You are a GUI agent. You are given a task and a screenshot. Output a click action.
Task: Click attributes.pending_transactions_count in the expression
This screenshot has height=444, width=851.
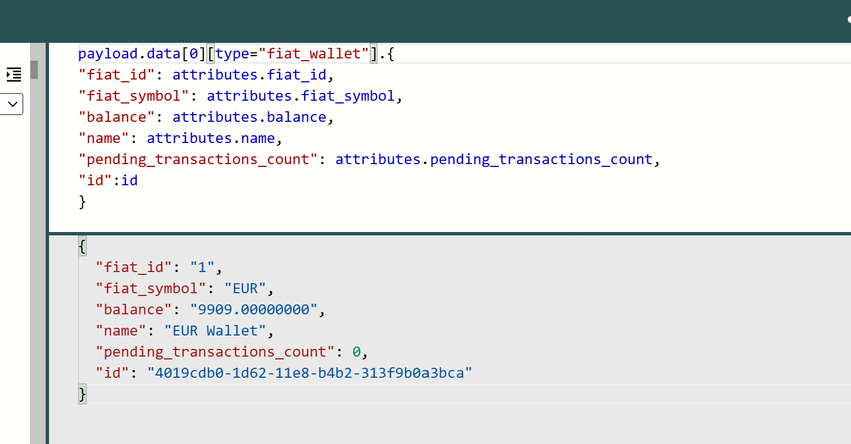(493, 159)
